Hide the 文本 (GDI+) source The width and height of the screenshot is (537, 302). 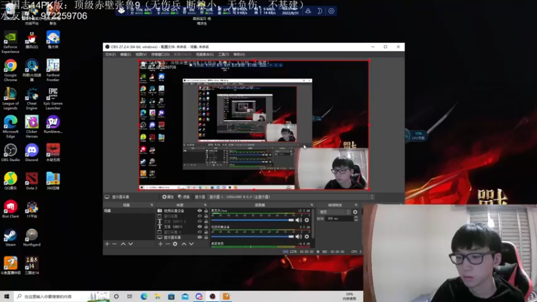tap(199, 226)
